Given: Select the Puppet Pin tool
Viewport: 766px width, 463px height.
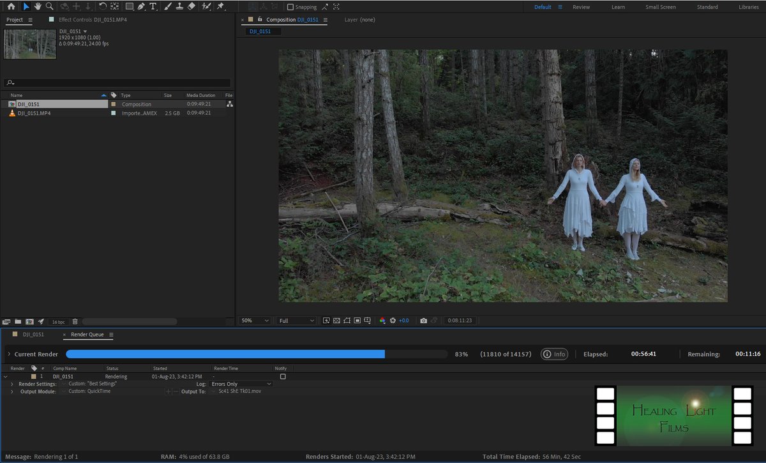Looking at the screenshot, I should click(x=221, y=6).
